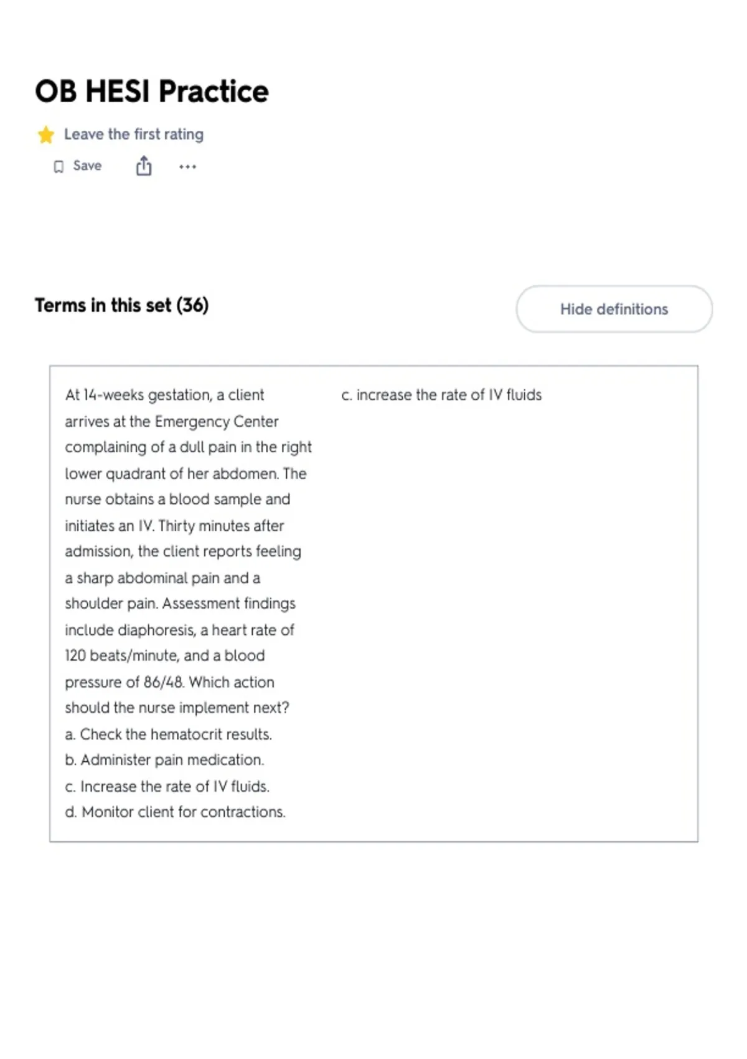Image resolution: width=747 pixels, height=1059 pixels.
Task: Click option c. Increase the rate of IV fluids
Action: 167,786
